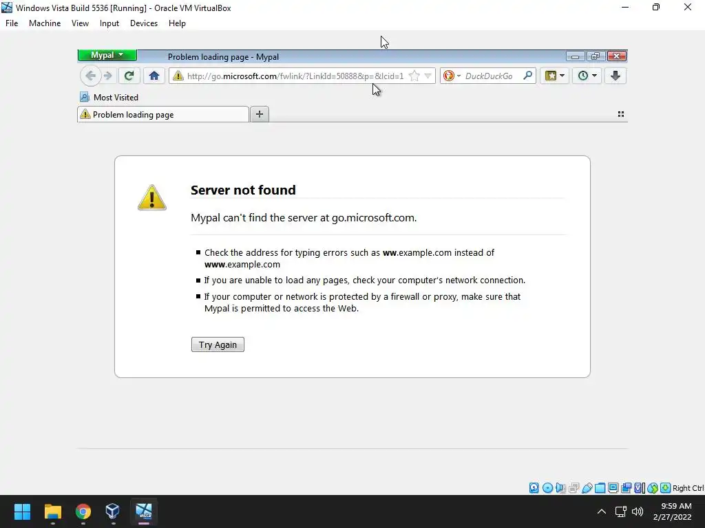The height and width of the screenshot is (528, 705).
Task: Bookmark this page with the star icon
Action: point(414,76)
